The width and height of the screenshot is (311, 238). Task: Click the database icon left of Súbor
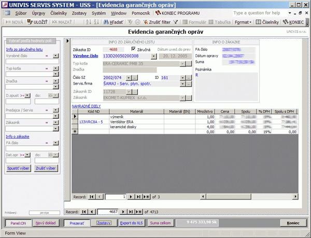8,13
